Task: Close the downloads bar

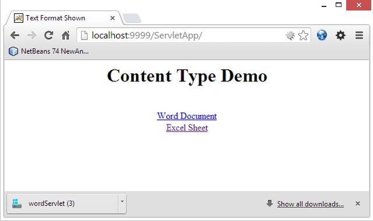Action: [x=357, y=204]
